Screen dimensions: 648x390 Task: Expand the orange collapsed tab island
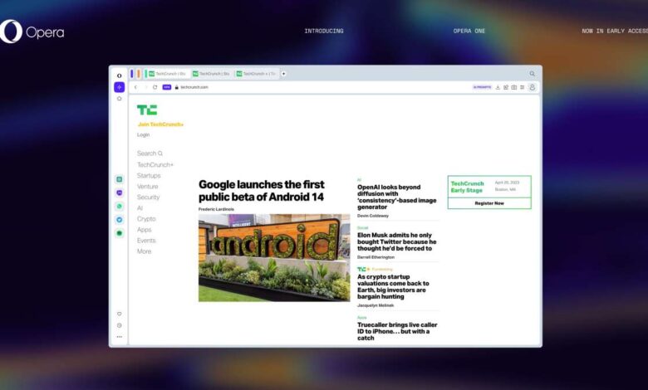[139, 74]
